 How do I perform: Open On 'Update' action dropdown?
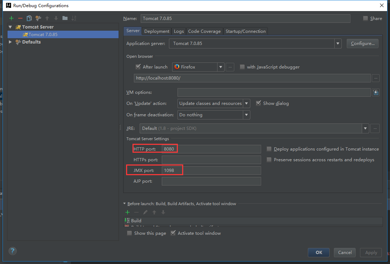pos(246,103)
